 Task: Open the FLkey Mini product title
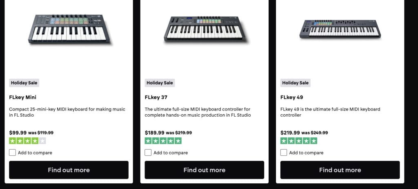tap(23, 97)
